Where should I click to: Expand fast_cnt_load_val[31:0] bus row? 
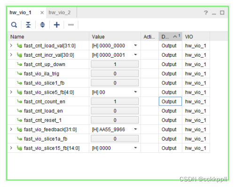(x=11, y=45)
